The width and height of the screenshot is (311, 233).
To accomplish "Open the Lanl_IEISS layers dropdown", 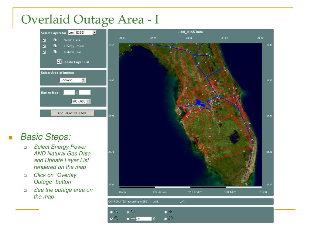I will (82, 32).
